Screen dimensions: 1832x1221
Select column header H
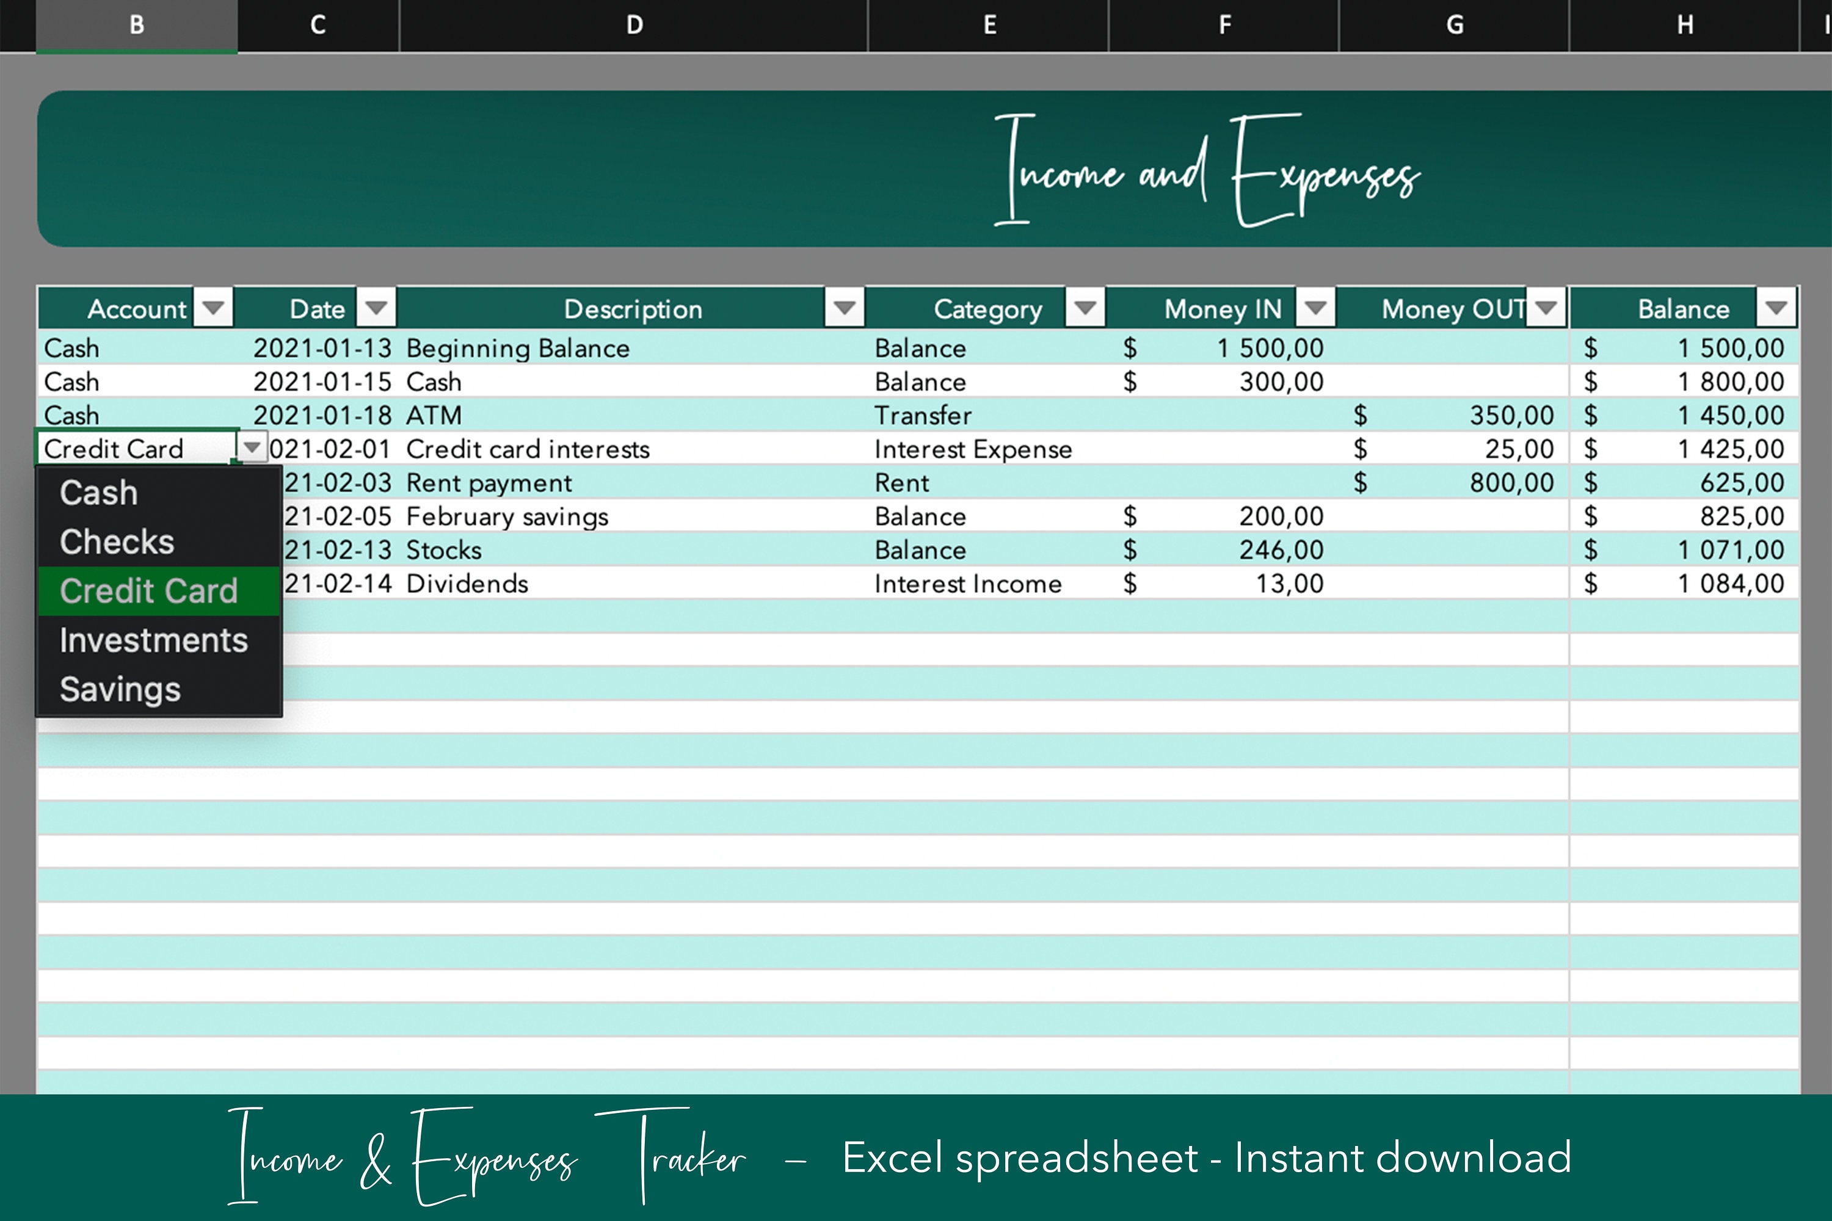tap(1685, 24)
